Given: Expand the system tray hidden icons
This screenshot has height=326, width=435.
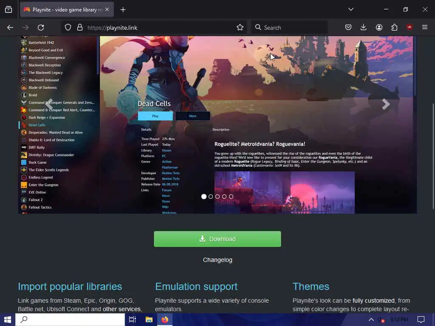Looking at the screenshot, I should (371, 320).
